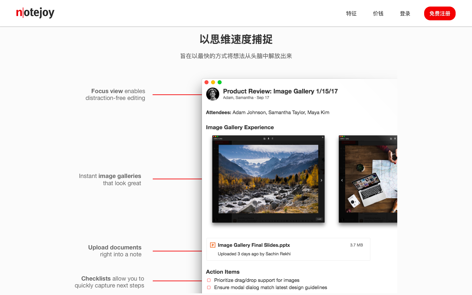Screen dimensions: 472x295
Task: Open the mountain landscape photo
Action: tap(268, 179)
